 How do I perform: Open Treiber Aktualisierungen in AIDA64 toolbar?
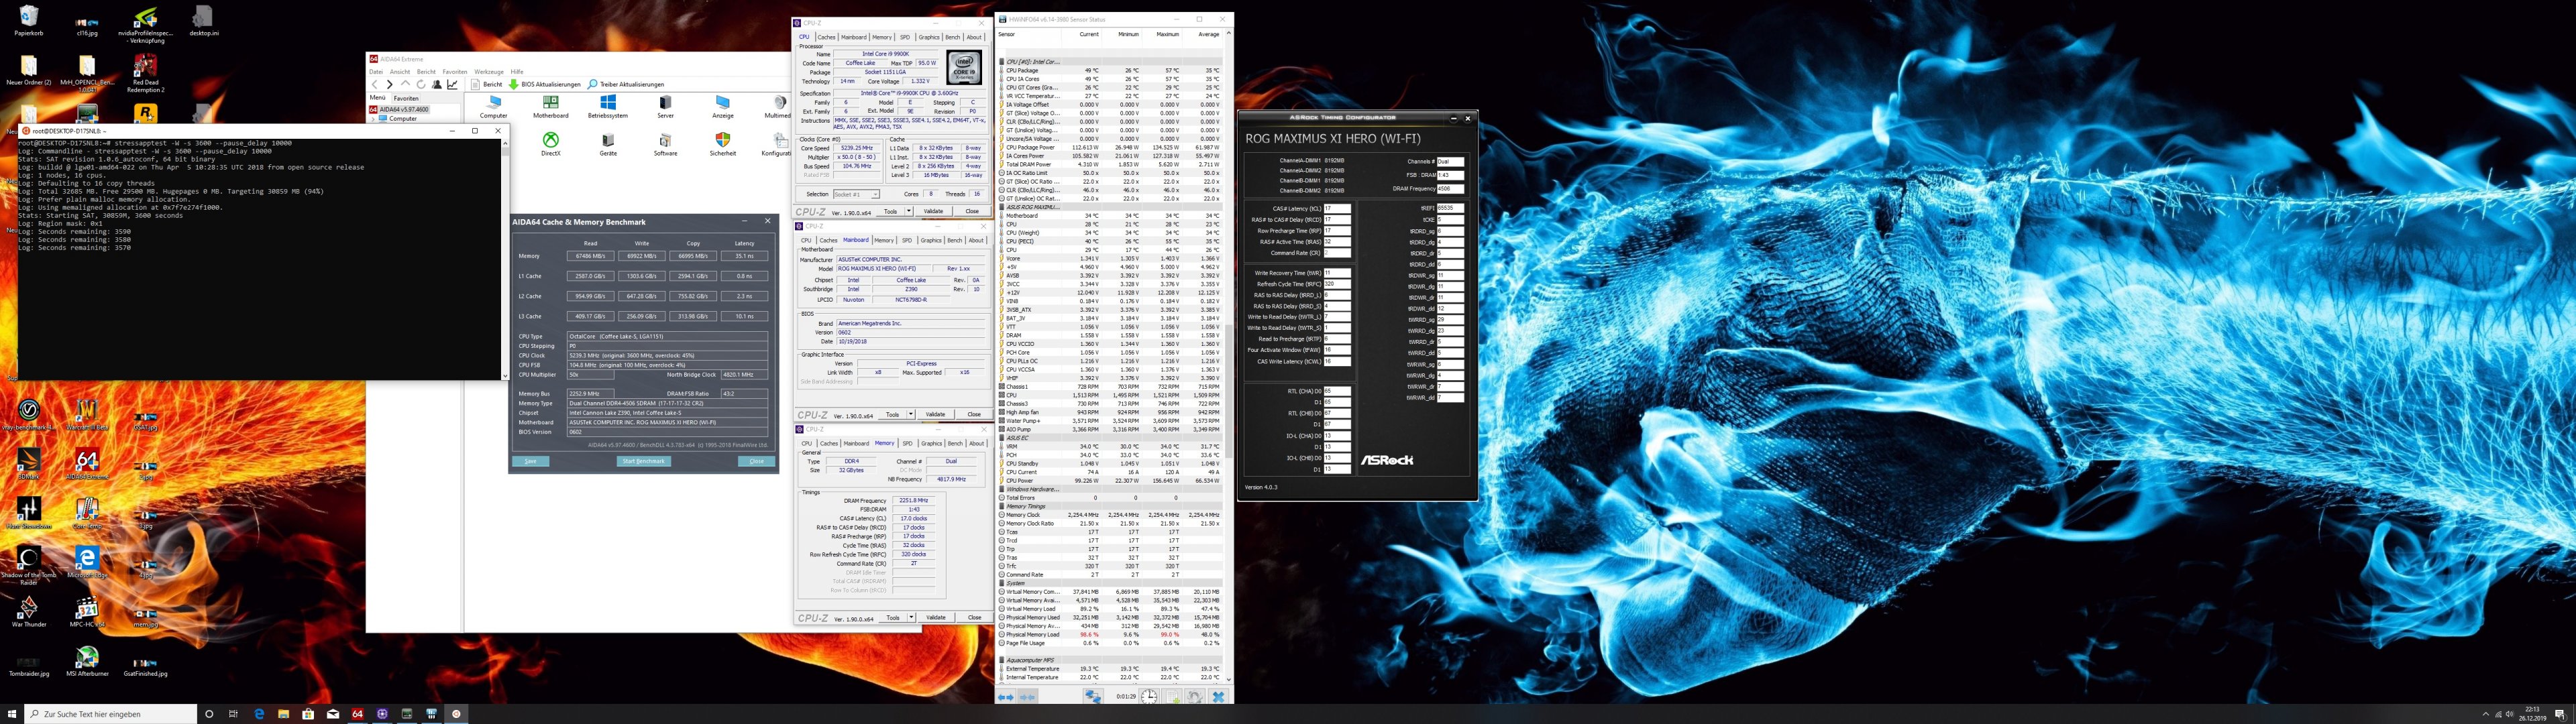(626, 85)
